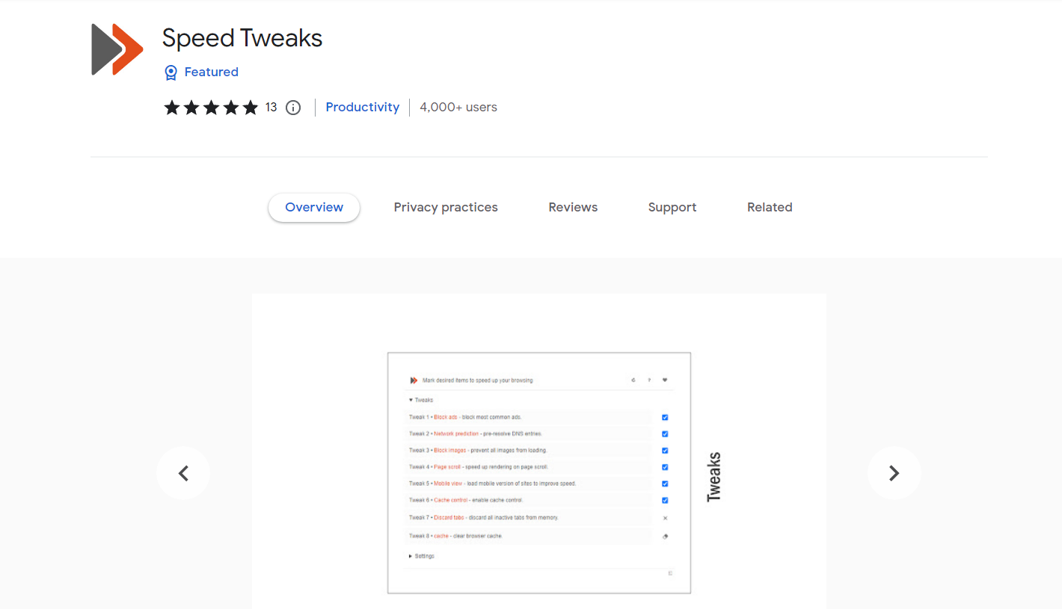Click the question mark help icon in preview

[649, 380]
